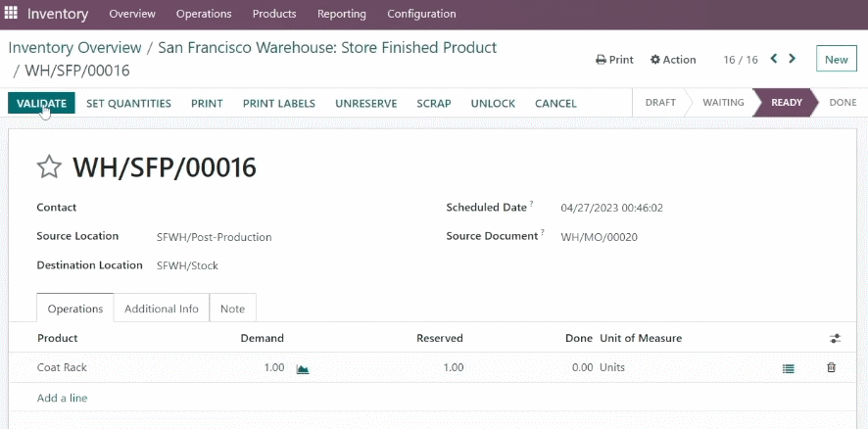The height and width of the screenshot is (429, 868).
Task: Open the apps grid menu icon
Action: click(11, 13)
